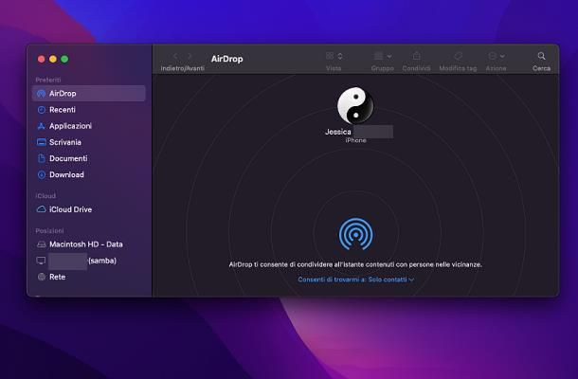Click the Rete globe icon

point(42,277)
